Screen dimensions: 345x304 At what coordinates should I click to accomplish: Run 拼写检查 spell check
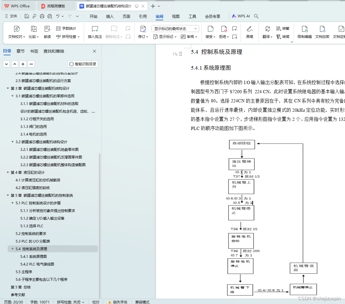68,36
